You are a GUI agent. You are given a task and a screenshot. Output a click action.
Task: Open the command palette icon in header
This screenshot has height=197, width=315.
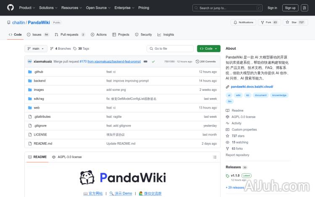[304, 8]
